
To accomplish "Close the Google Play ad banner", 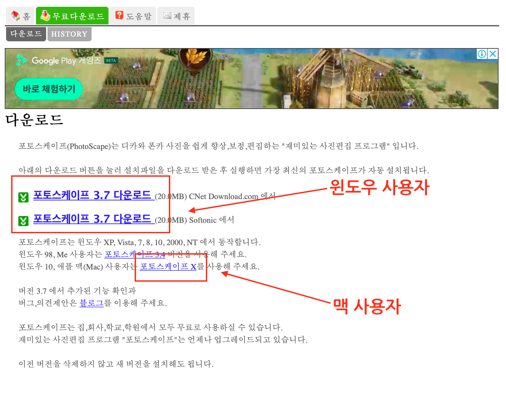I will coord(493,54).
